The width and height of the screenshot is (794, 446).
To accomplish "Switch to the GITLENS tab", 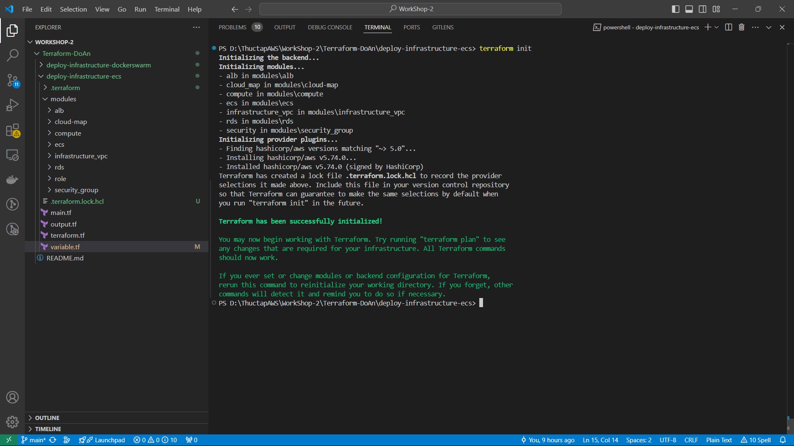I will [x=442, y=27].
